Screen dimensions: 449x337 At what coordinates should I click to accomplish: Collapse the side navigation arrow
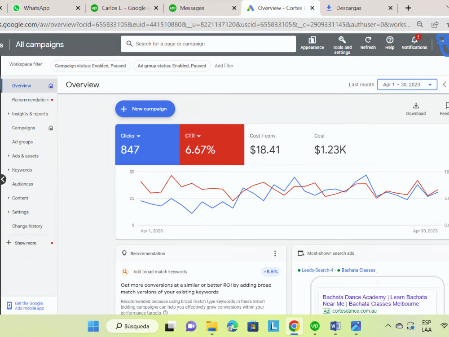(3, 179)
